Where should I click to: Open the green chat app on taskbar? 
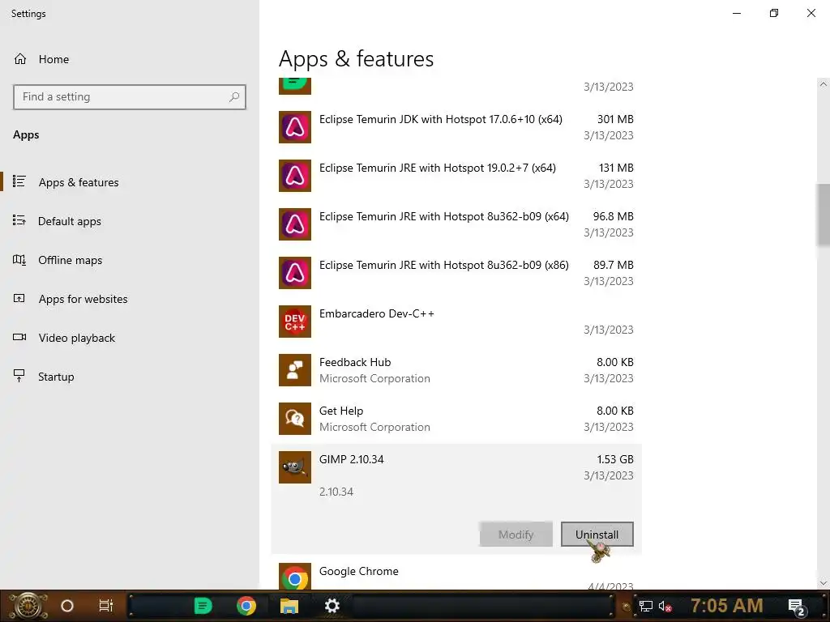pyautogui.click(x=203, y=606)
